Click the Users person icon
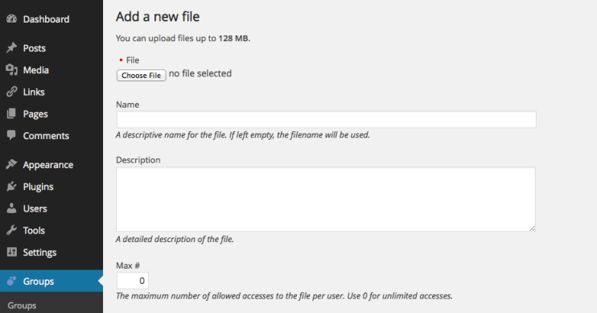 coord(12,208)
